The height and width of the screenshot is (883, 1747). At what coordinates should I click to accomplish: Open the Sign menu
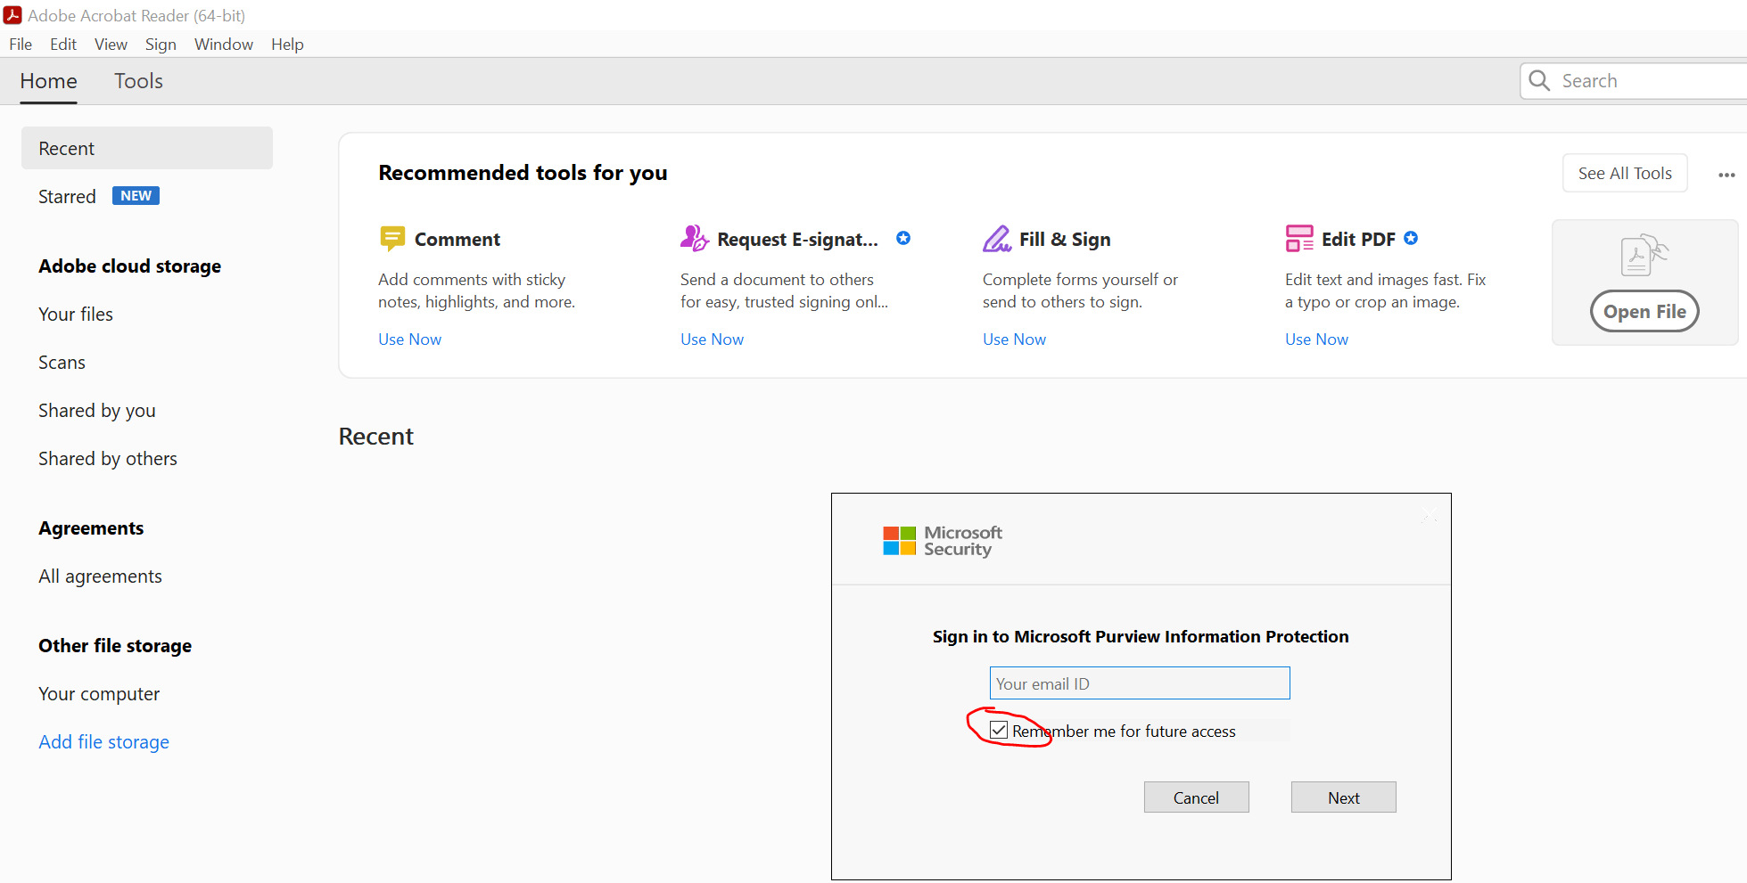(161, 44)
